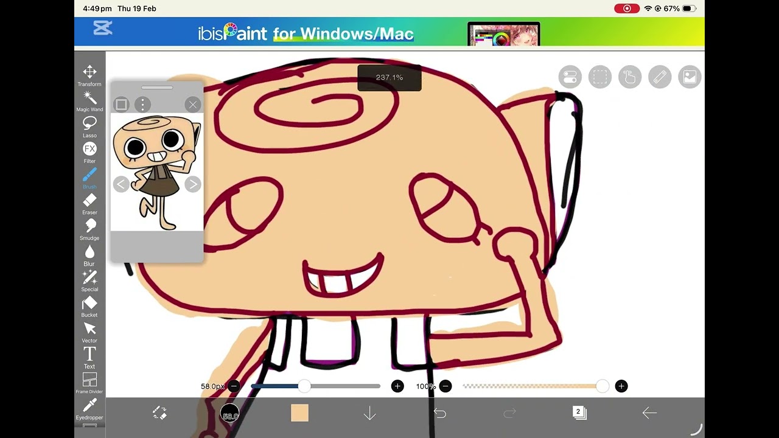Screen dimensions: 779x438
Task: Tap the reference window square icon
Action: [x=121, y=105]
